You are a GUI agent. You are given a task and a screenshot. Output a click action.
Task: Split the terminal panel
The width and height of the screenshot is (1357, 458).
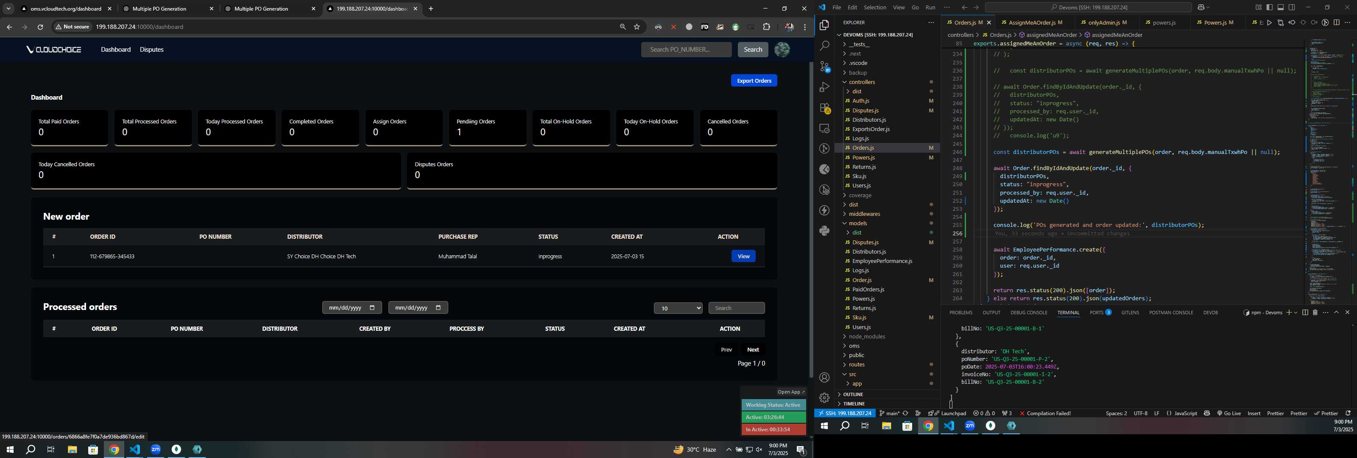(1305, 313)
